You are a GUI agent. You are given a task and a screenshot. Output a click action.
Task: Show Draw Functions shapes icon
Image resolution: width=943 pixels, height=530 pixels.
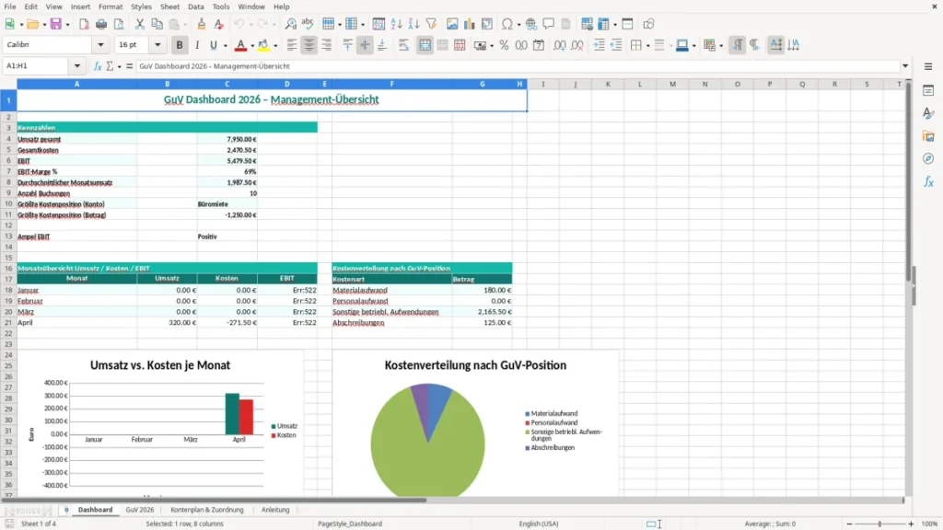tap(648, 24)
